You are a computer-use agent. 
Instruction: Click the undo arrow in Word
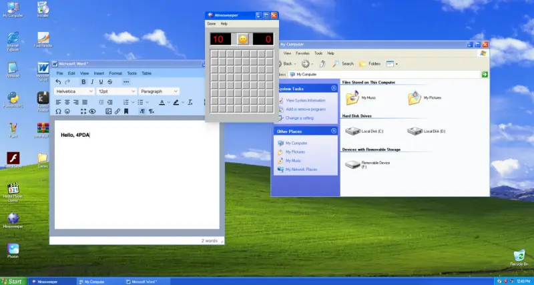click(58, 82)
